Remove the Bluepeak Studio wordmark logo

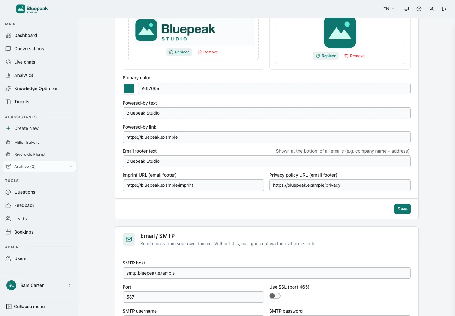(208, 52)
